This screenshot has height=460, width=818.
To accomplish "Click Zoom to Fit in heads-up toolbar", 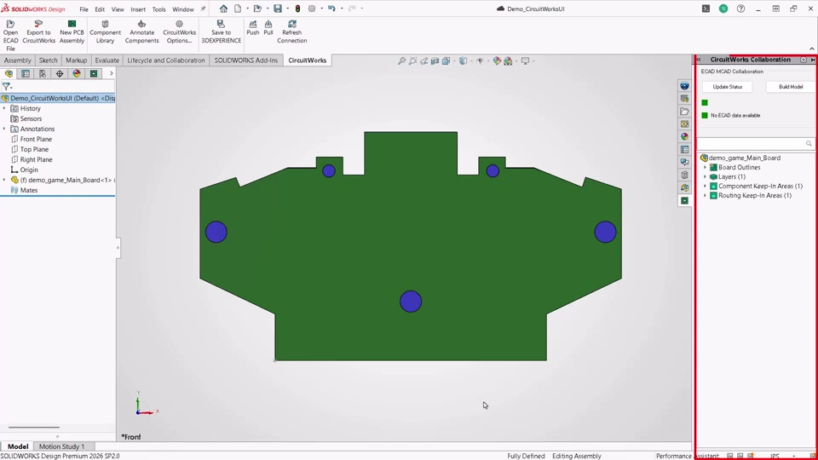I will (401, 61).
